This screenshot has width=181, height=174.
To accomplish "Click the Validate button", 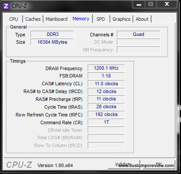I will [124, 164].
